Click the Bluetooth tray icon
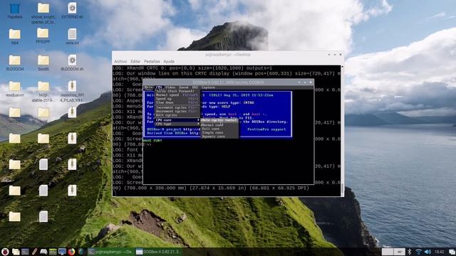Image resolution: width=456 pixels, height=256 pixels. point(410,252)
